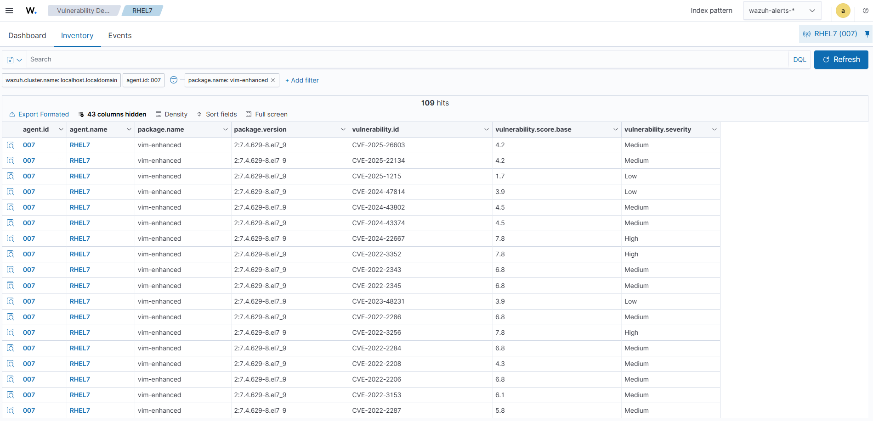Screen dimensions: 873x421
Task: Switch to the Dashboard tab
Action: coord(27,36)
